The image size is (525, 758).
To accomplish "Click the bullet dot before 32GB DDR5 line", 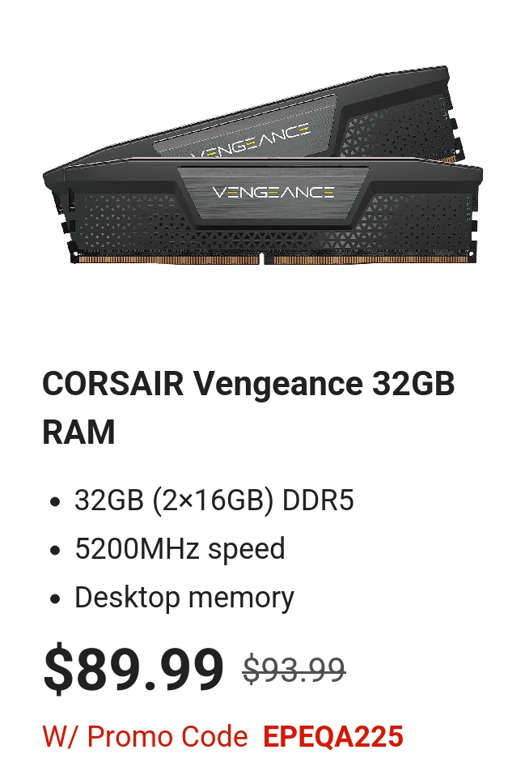I will coord(56,501).
